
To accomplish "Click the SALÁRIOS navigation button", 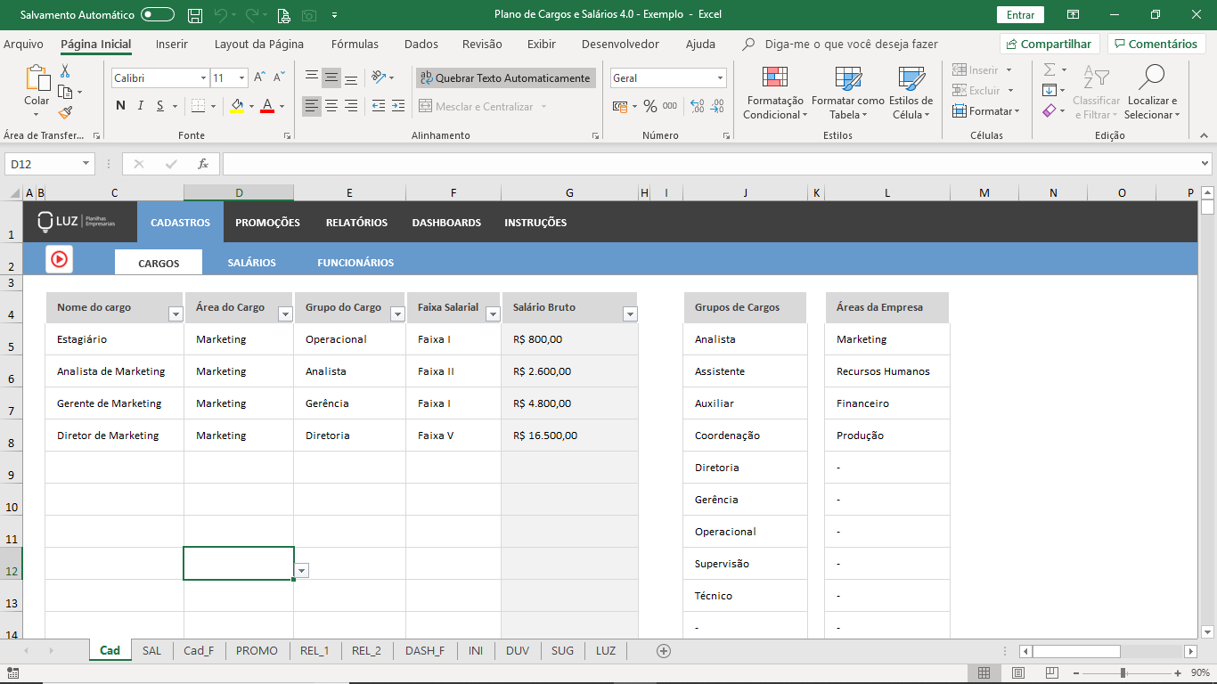I will coord(251,263).
